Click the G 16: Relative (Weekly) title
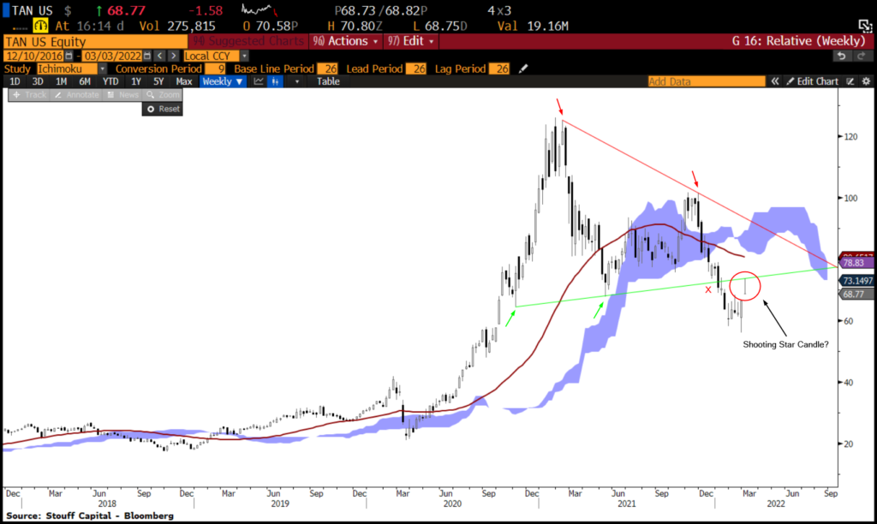The width and height of the screenshot is (877, 524). [799, 41]
